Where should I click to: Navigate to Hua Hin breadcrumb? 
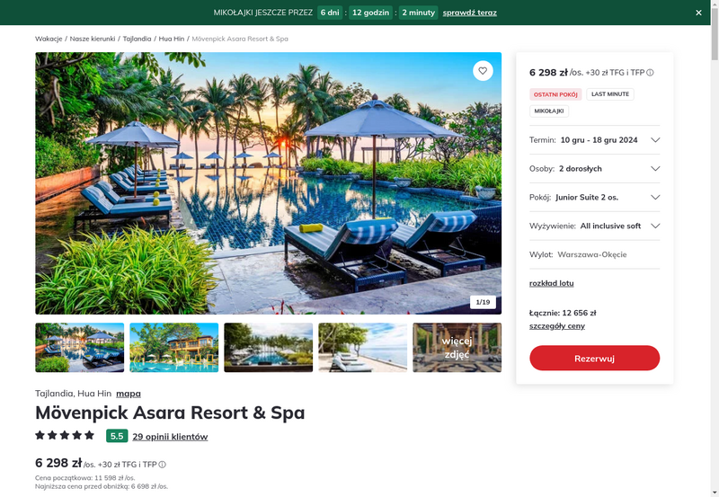pyautogui.click(x=171, y=39)
